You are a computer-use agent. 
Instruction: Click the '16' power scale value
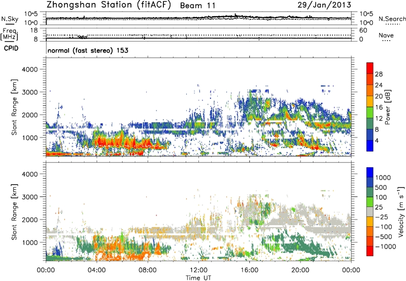click(x=379, y=108)
